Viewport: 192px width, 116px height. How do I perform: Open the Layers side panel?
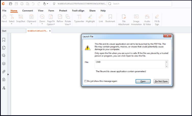click(x=4, y=63)
